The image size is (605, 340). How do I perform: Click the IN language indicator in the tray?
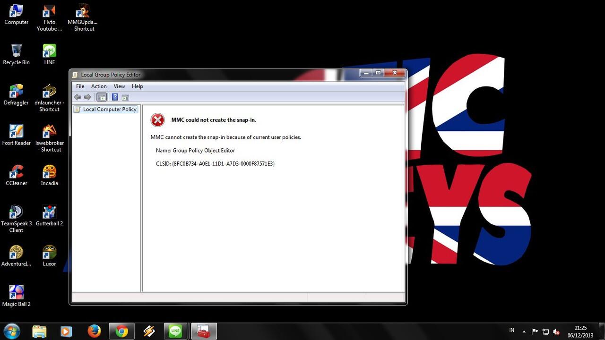pos(512,331)
